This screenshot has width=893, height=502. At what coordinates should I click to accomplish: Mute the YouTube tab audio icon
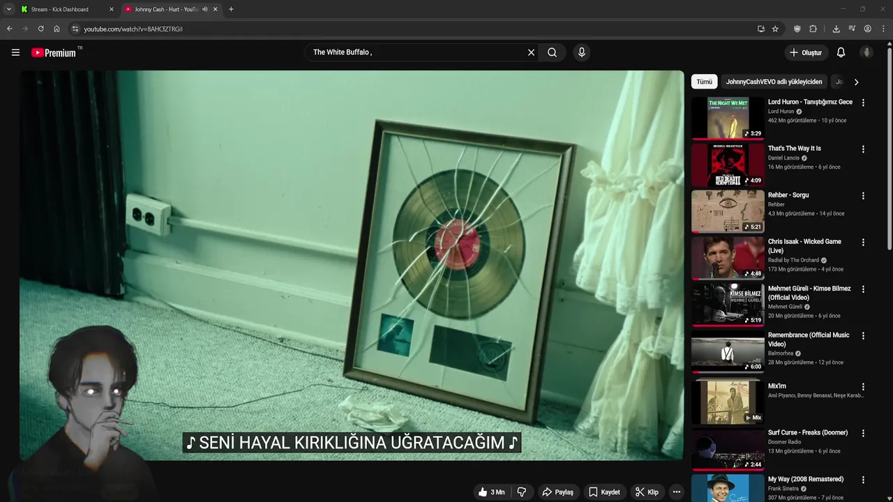click(x=204, y=9)
